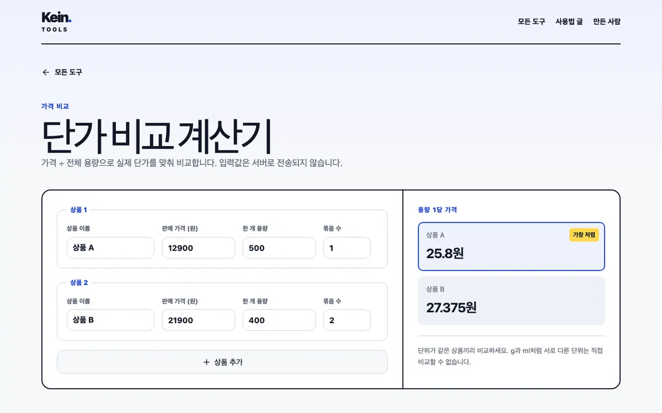Select the 상품 B result card 27.375원
This screenshot has height=413, width=662.
coord(511,301)
